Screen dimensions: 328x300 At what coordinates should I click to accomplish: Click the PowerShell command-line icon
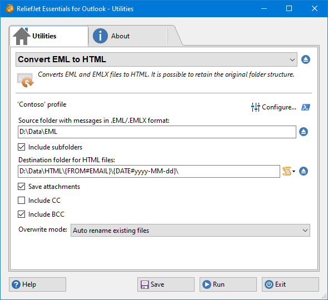[306, 107]
